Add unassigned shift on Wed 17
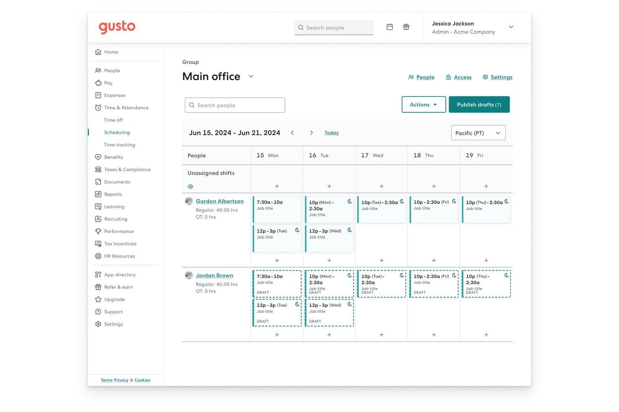 [x=381, y=186]
